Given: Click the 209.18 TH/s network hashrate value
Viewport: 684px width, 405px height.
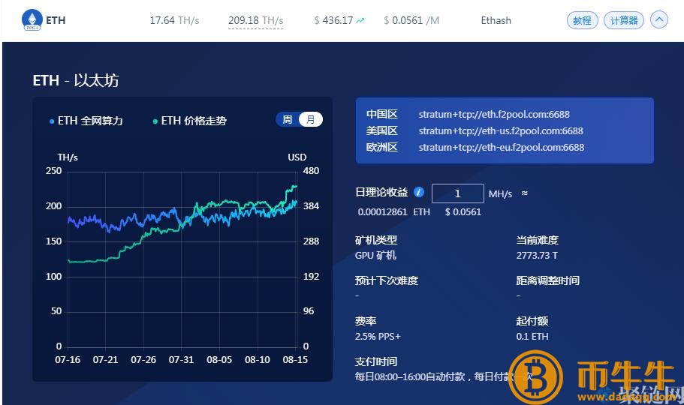Looking at the screenshot, I should click(255, 20).
